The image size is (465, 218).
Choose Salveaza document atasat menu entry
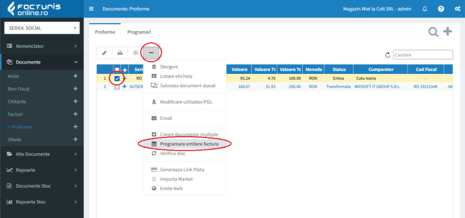pos(185,85)
